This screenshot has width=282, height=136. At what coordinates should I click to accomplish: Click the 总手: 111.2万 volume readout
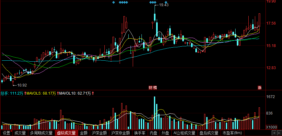coord(12,93)
